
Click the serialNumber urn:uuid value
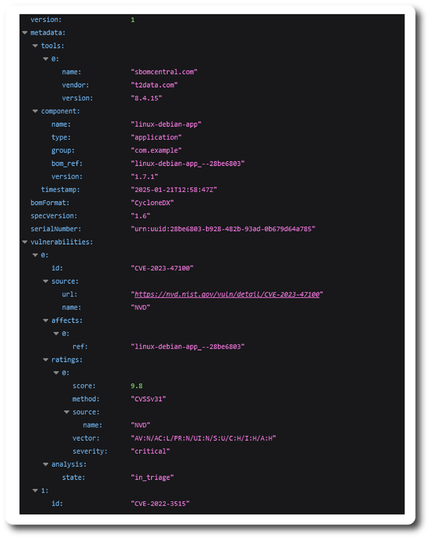[x=223, y=229]
